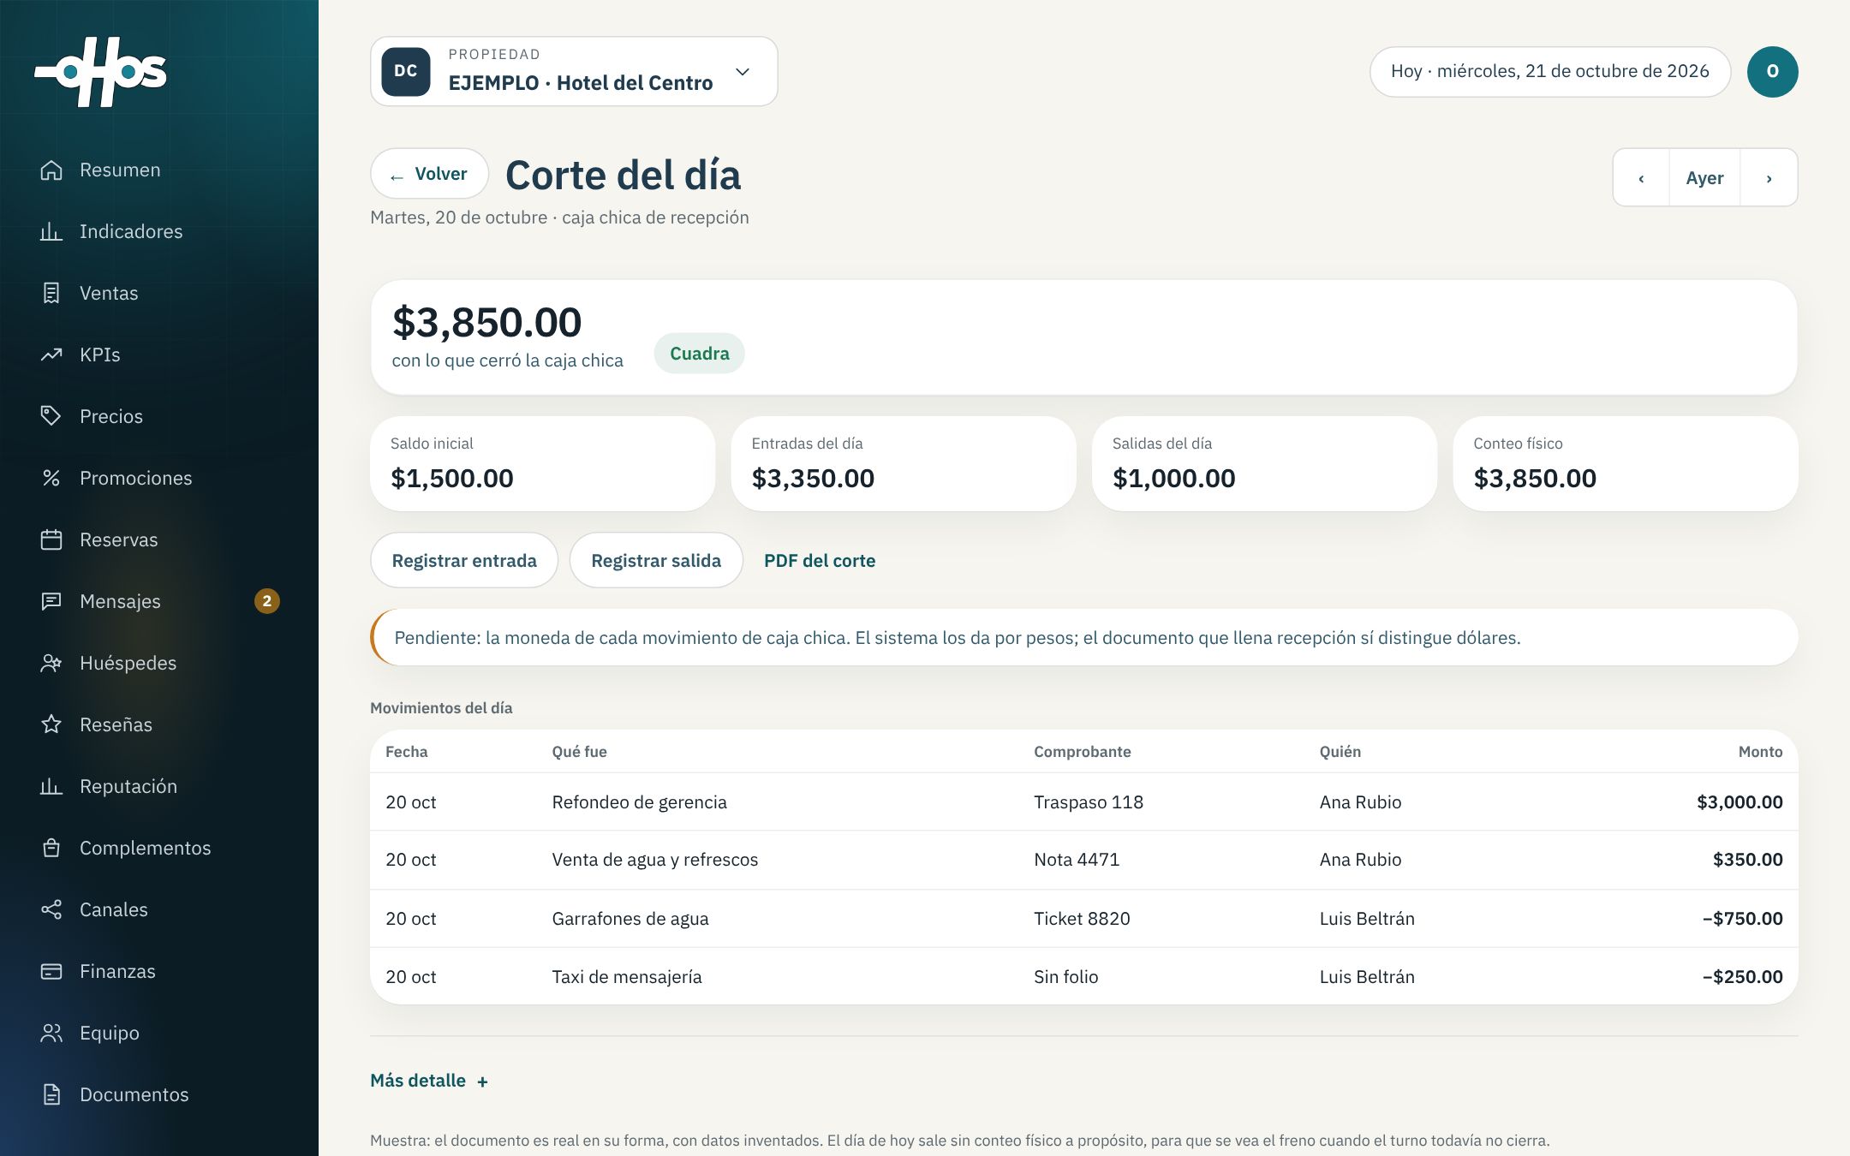The image size is (1850, 1156).
Task: Click the Finanzas card icon
Action: click(51, 971)
